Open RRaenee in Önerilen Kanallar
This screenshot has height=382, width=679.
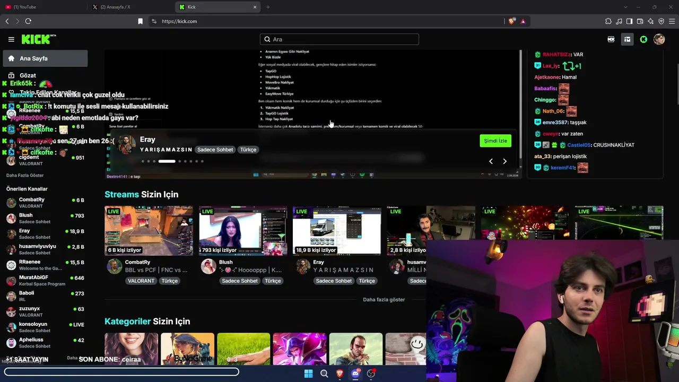click(x=45, y=265)
